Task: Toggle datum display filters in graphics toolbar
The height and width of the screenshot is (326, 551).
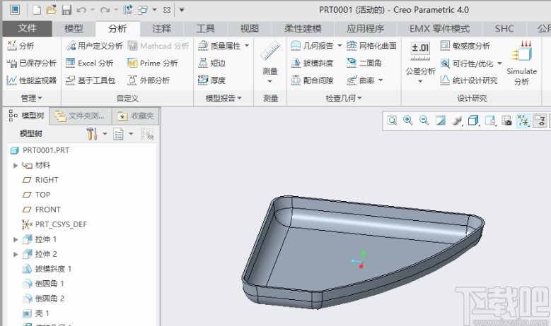Action: [x=523, y=121]
